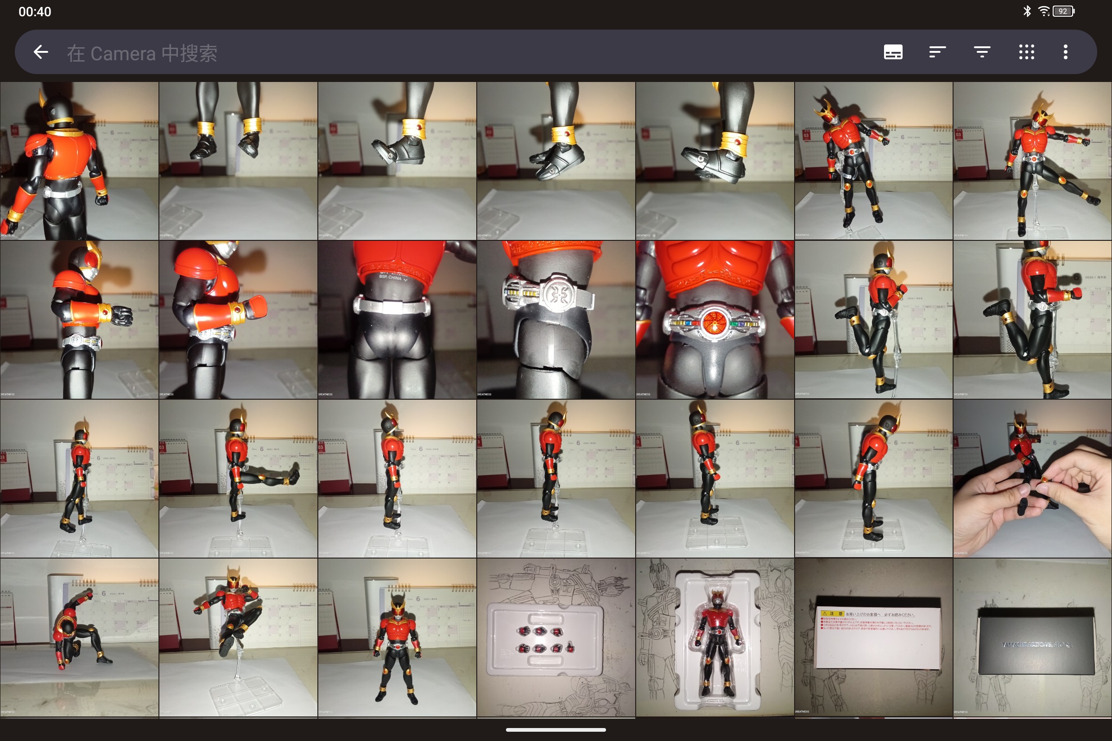Open photo of figure in jumping pose
The width and height of the screenshot is (1112, 741).
[238, 638]
